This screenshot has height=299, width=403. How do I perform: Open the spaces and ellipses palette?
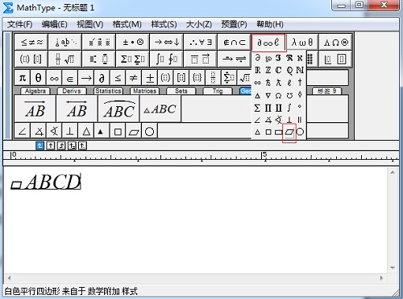65,42
